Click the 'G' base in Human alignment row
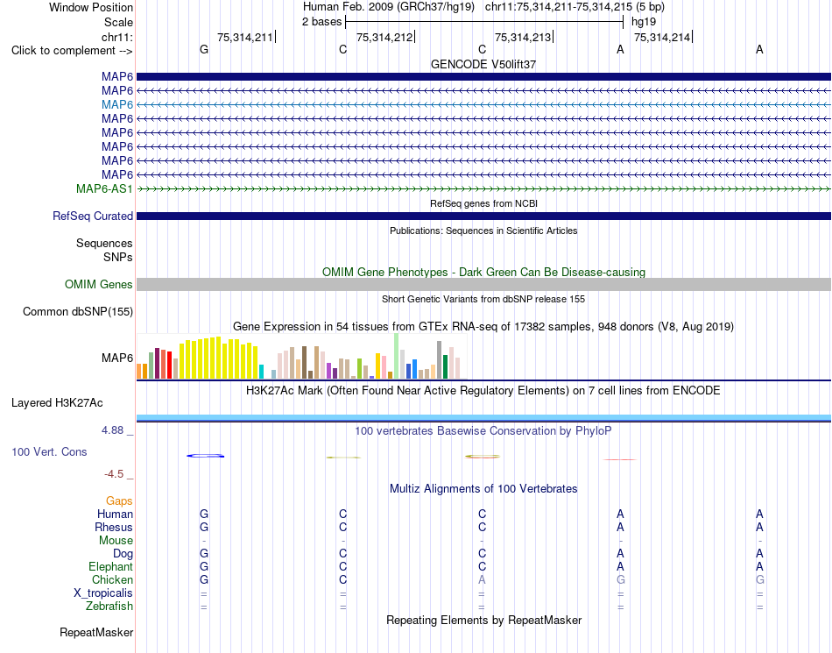Screen dimensions: 832x653 point(204,514)
